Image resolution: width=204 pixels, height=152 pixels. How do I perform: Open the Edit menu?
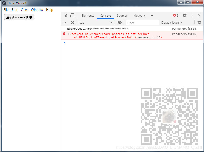tap(15, 10)
